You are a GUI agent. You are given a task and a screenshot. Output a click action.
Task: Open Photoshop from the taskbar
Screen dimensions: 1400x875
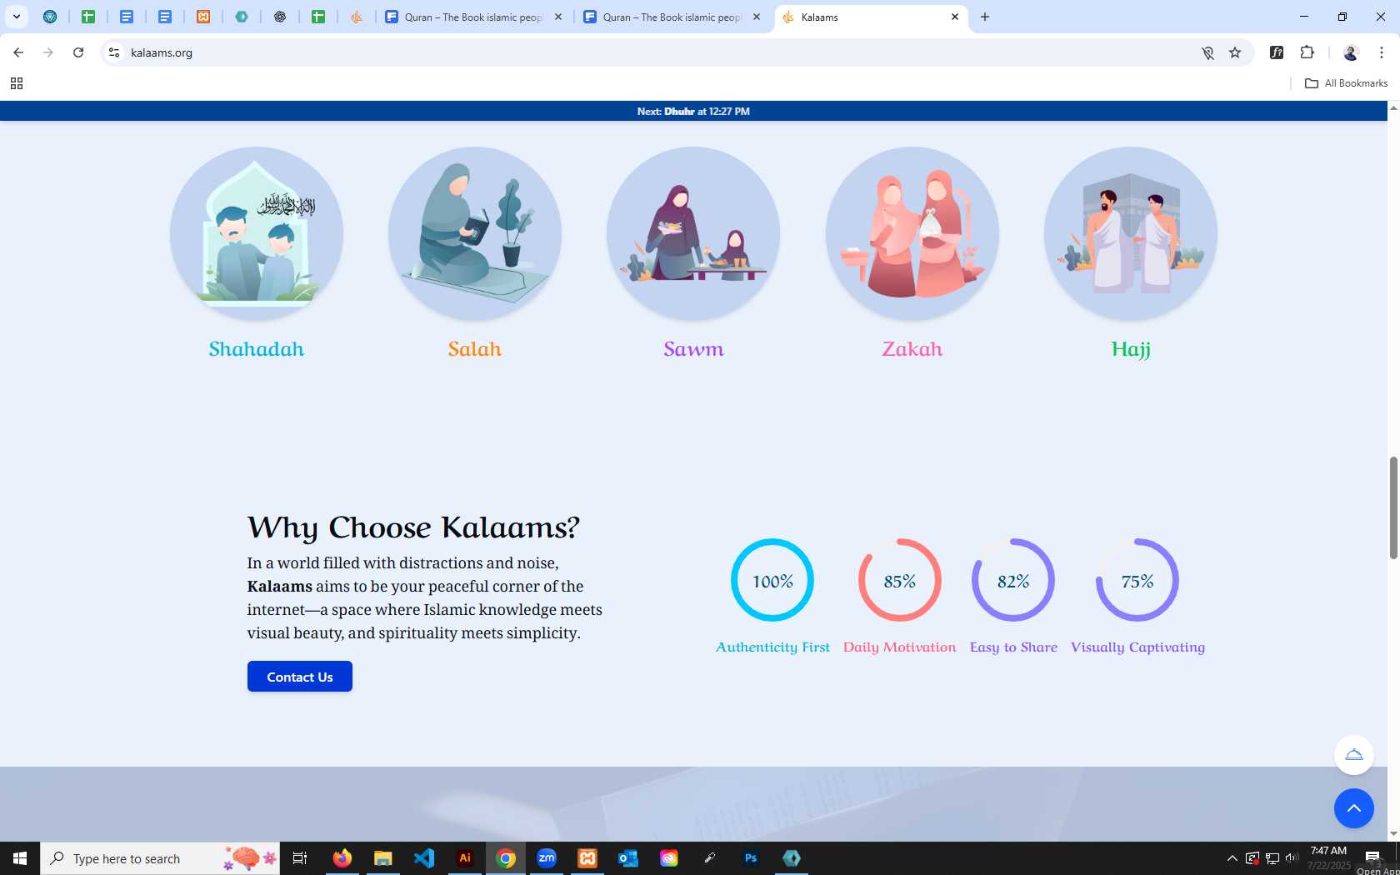click(x=751, y=858)
